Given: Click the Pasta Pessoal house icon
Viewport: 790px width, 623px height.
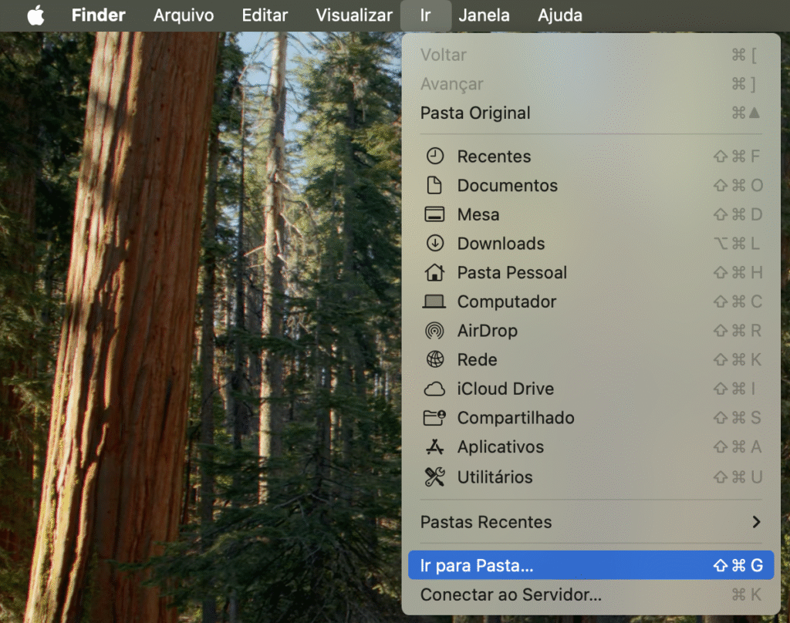Looking at the screenshot, I should (434, 272).
